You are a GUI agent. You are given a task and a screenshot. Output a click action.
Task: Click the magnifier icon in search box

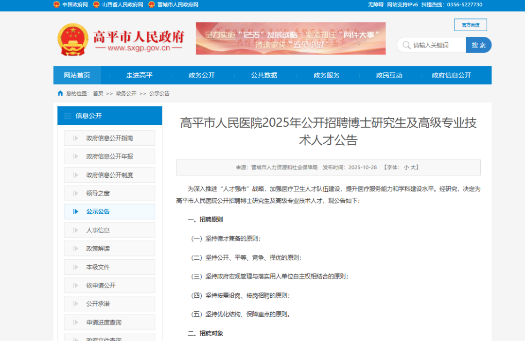click(406, 45)
